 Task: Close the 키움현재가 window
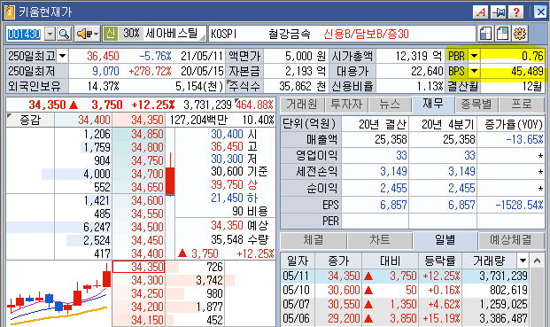pos(540,12)
